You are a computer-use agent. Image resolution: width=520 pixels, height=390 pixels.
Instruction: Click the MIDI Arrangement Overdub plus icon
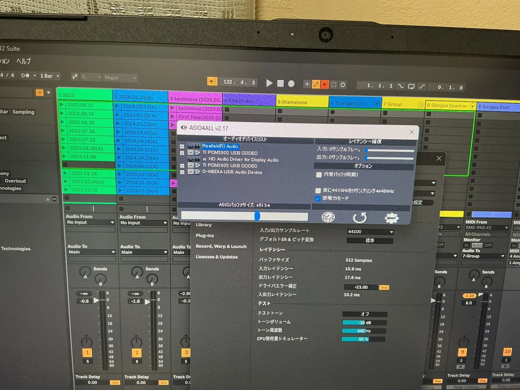tap(307, 84)
